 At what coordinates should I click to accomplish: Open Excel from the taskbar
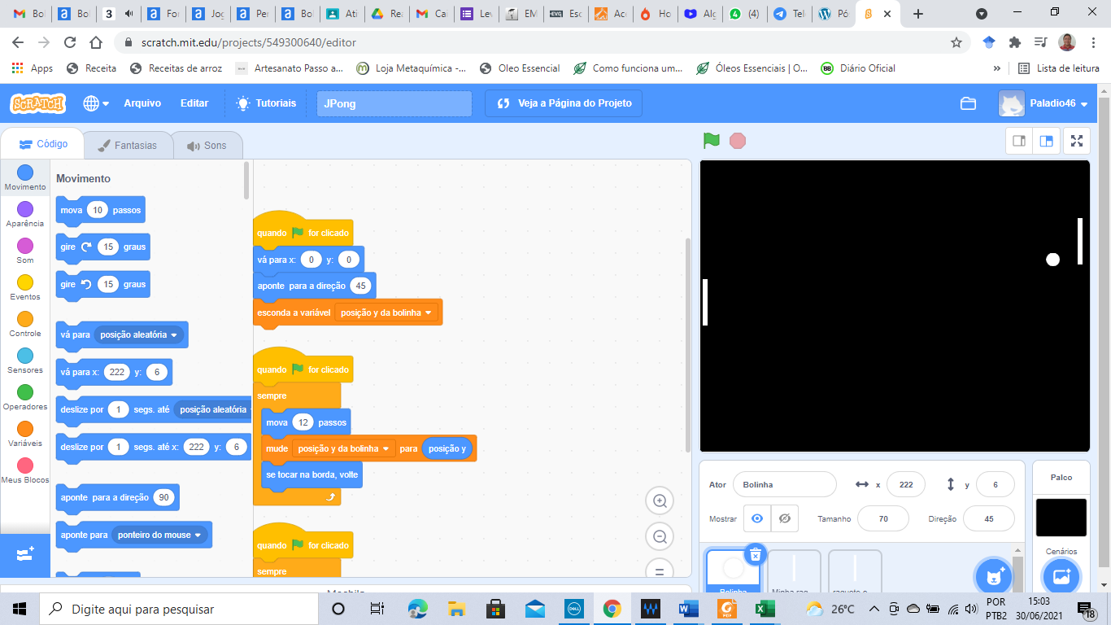click(x=764, y=609)
